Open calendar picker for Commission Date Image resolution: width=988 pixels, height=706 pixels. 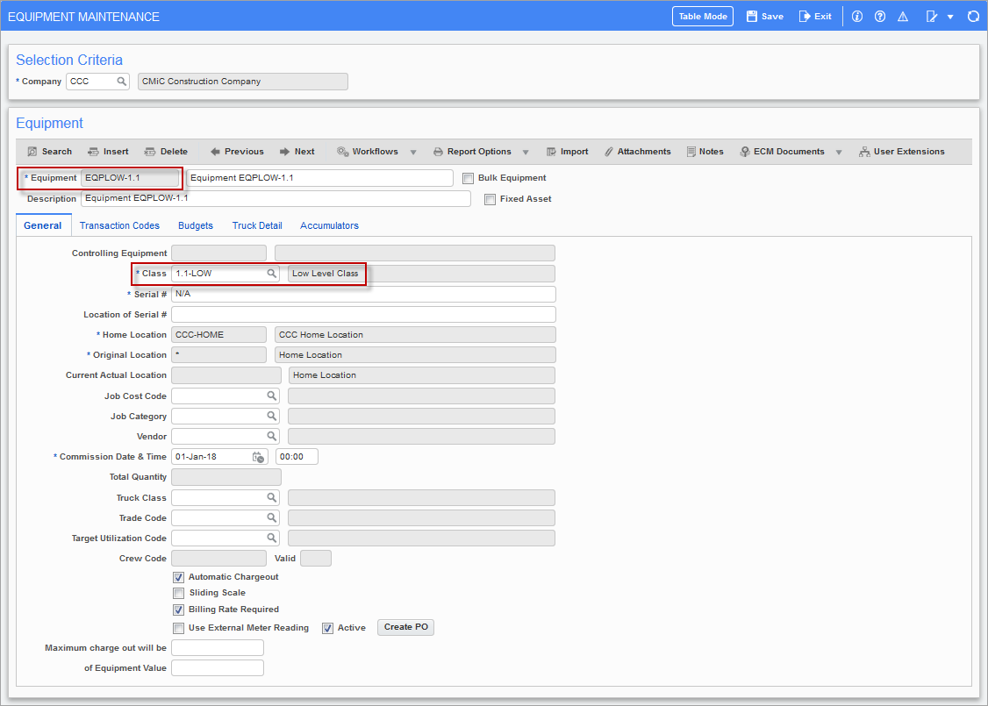pos(259,457)
